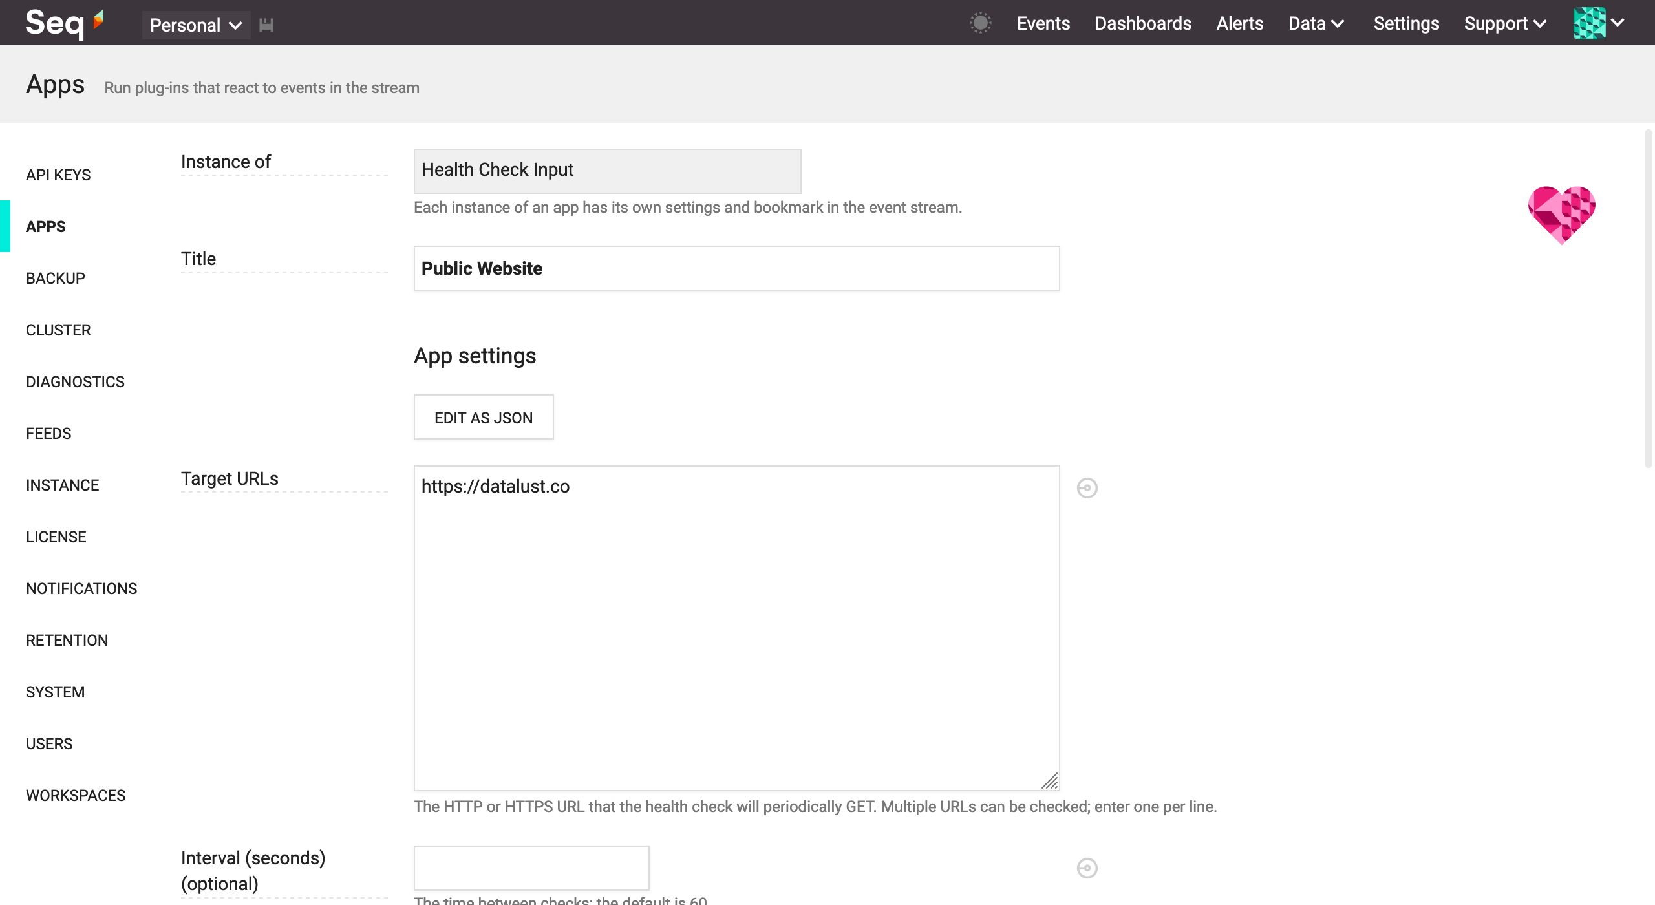Open the Alerts page
Screen dimensions: 1655x905
1239,23
